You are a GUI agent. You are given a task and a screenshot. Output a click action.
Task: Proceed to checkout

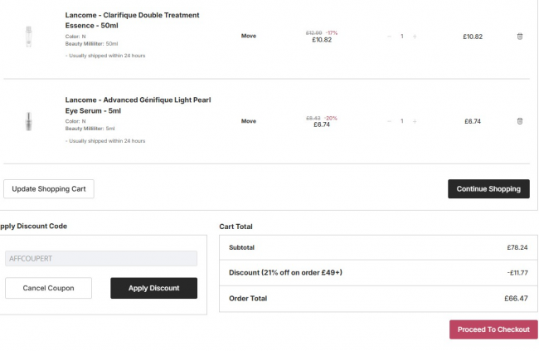[x=493, y=329]
